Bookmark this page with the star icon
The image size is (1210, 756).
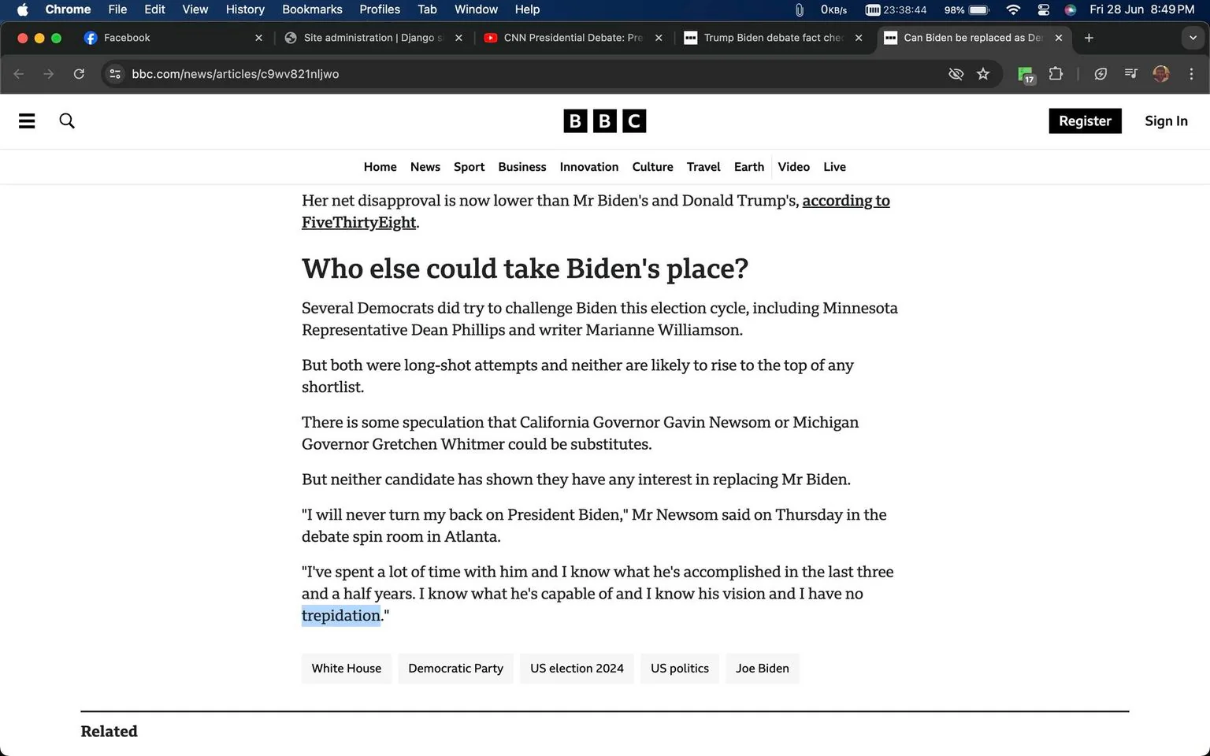pyautogui.click(x=983, y=73)
